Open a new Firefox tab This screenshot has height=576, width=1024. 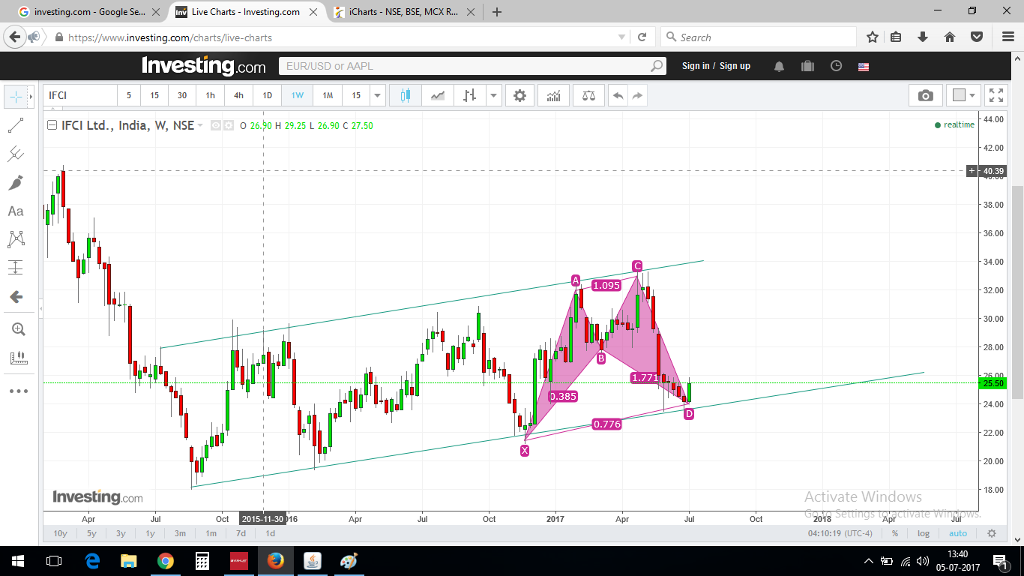(496, 12)
